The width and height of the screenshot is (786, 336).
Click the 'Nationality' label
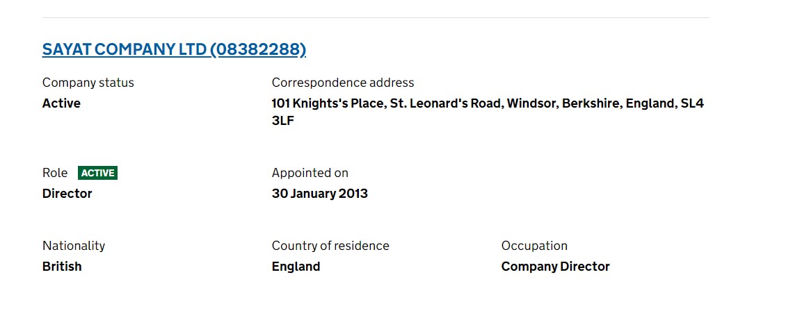[x=74, y=246]
